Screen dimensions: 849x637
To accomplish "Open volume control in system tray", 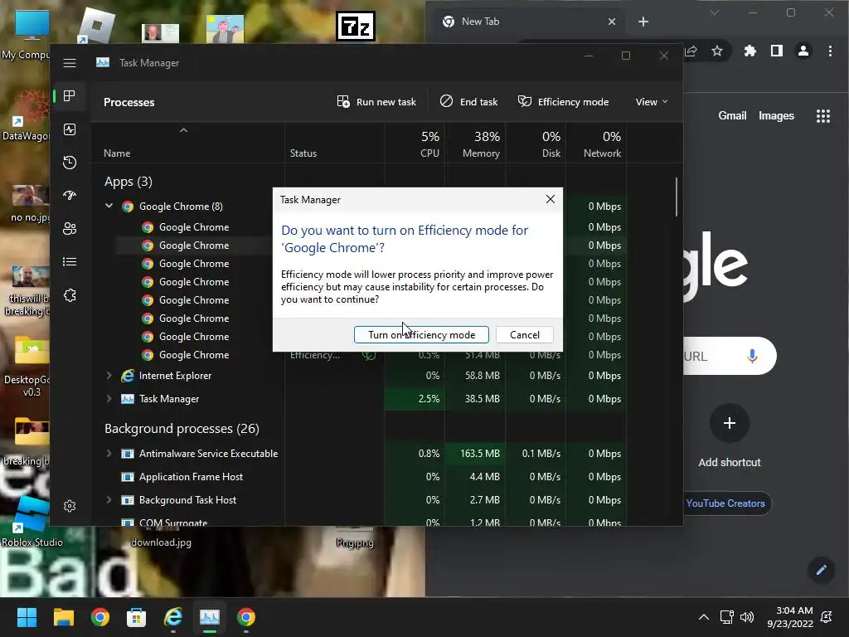I will 747,617.
